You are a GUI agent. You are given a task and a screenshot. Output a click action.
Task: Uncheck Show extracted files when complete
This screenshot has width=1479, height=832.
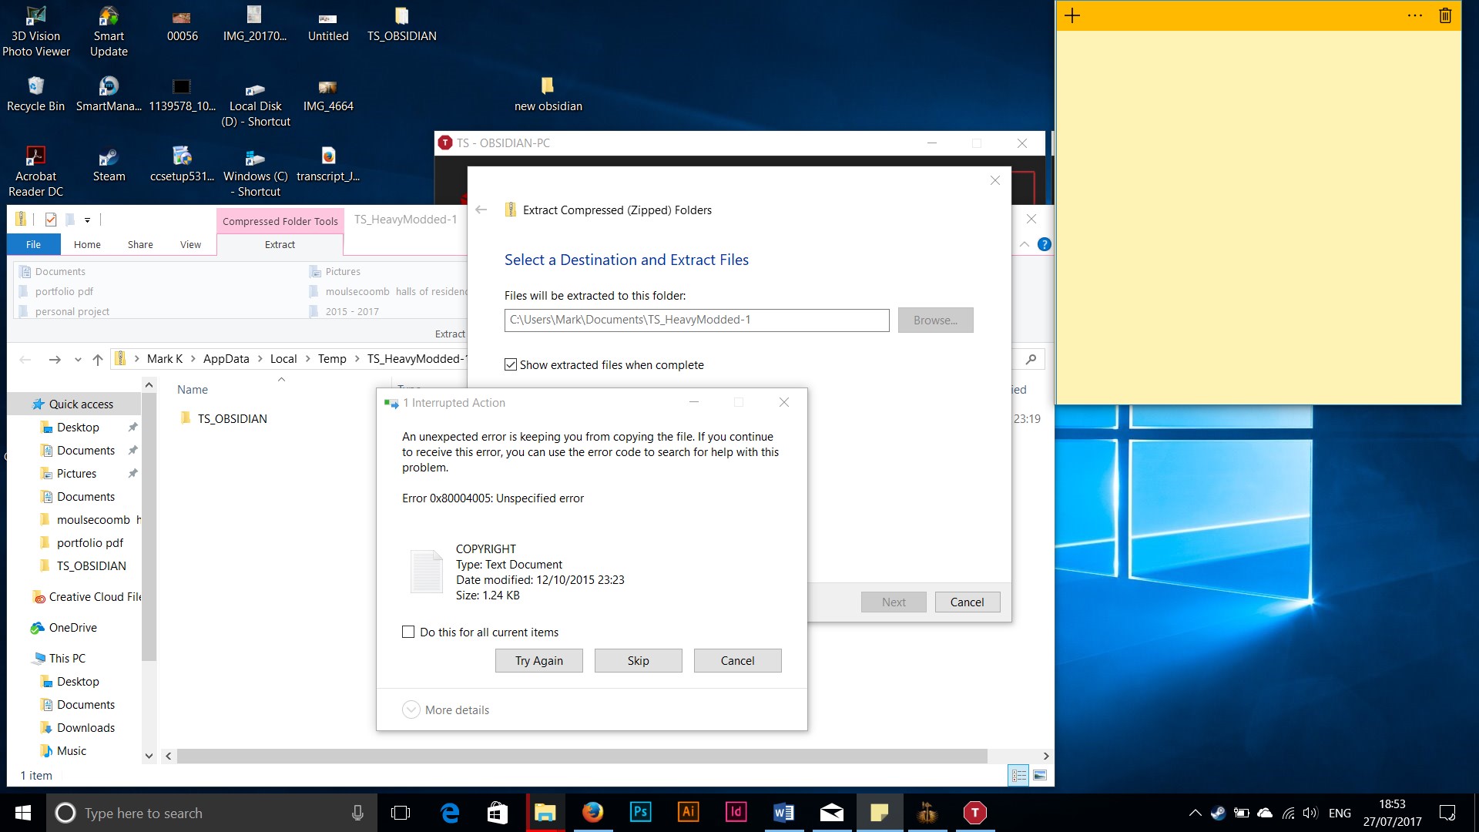click(x=511, y=364)
